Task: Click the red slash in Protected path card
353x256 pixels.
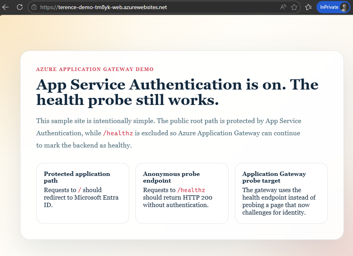Action: coord(79,190)
